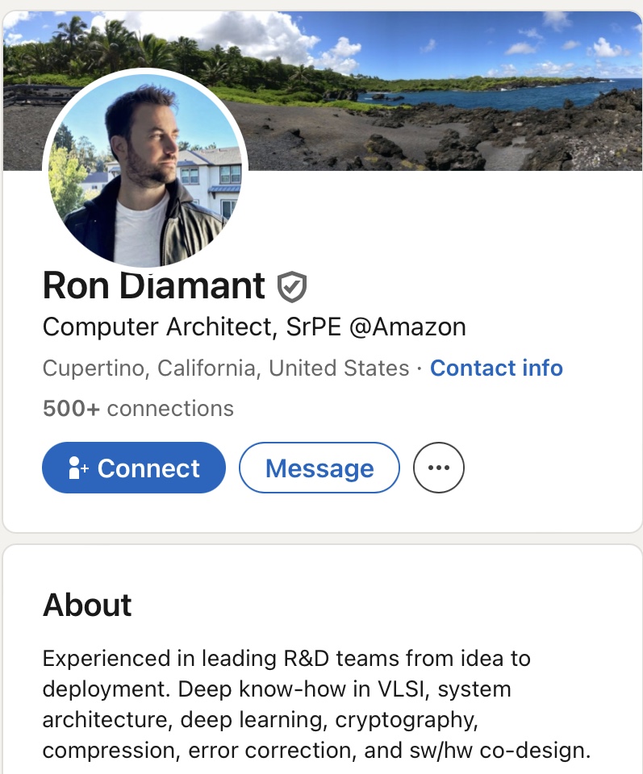Viewport: 643px width, 774px height.
Task: Click the word "connections" under the location
Action: tap(170, 409)
